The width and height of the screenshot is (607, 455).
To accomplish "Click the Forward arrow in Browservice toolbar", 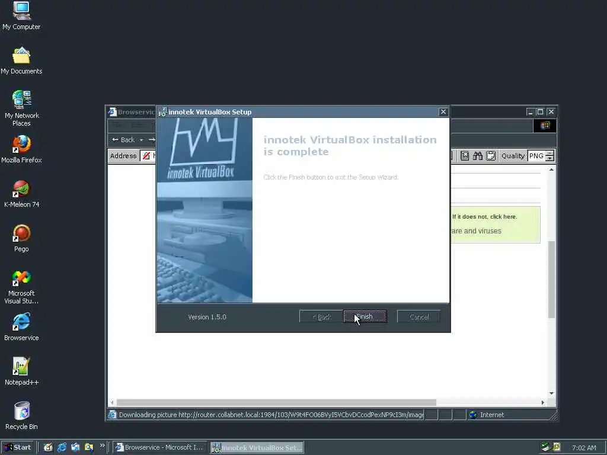I will (151, 140).
